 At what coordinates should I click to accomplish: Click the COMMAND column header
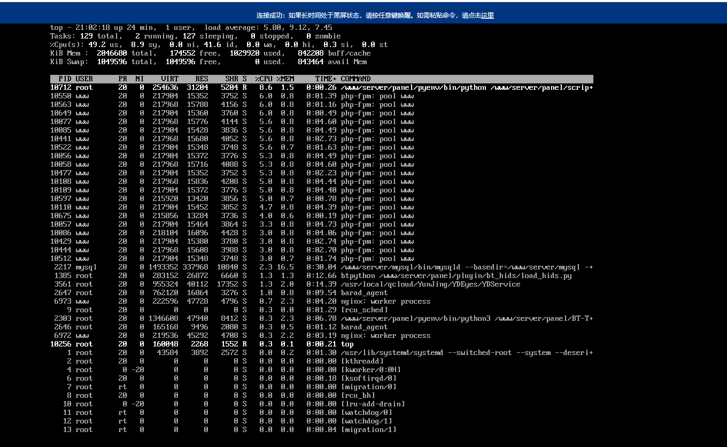coord(355,79)
